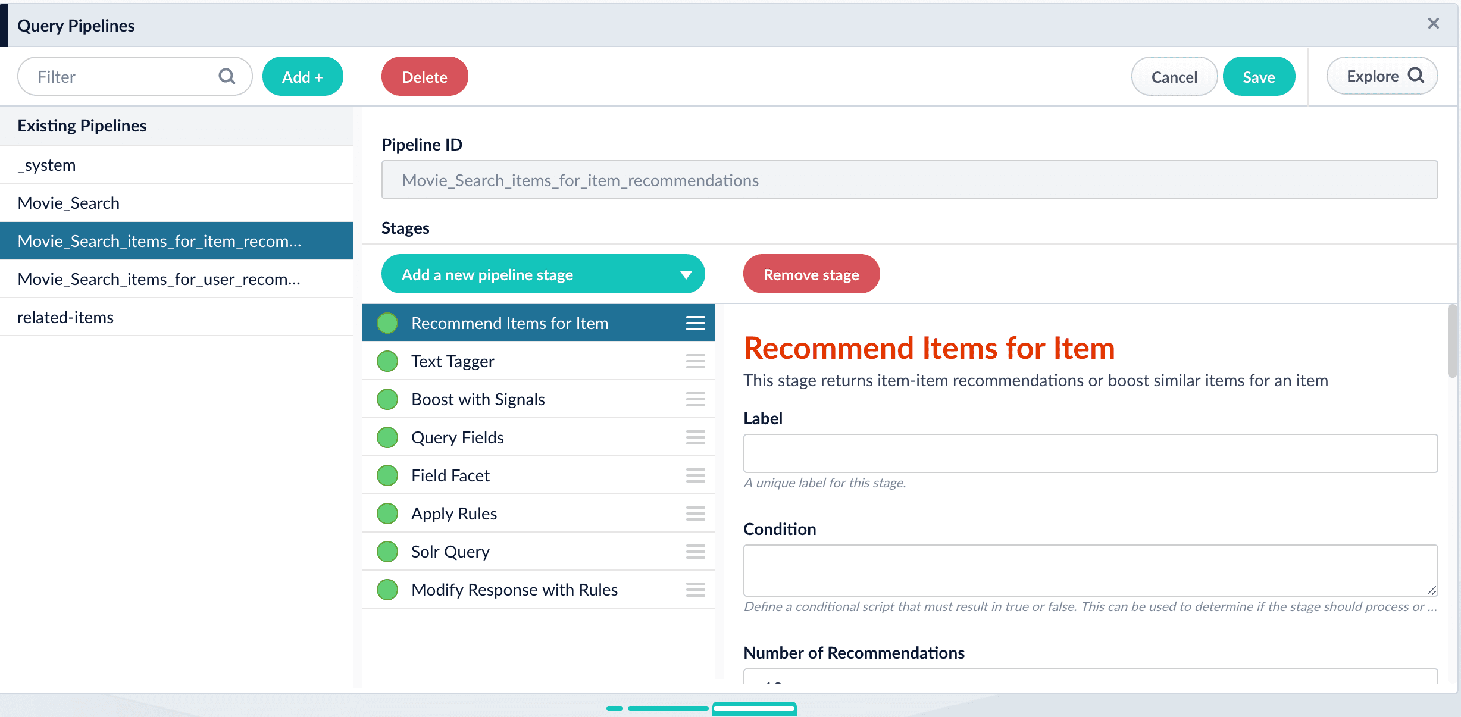Click drag handle for Solr Query stage
This screenshot has height=717, width=1461.
pyautogui.click(x=695, y=552)
